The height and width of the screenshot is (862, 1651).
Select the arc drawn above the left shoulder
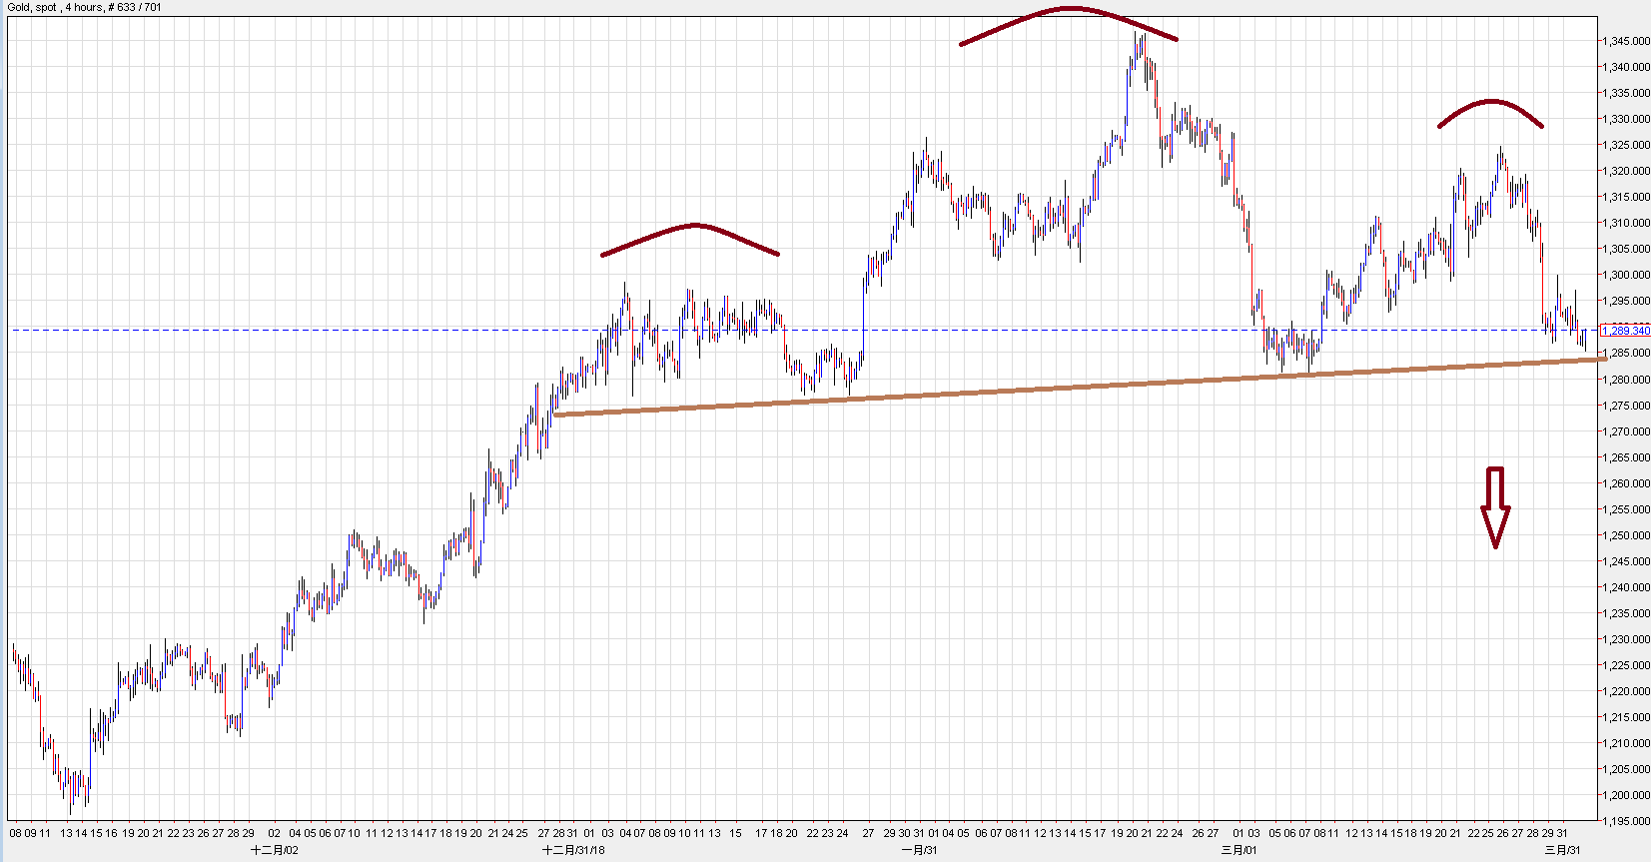(x=693, y=225)
